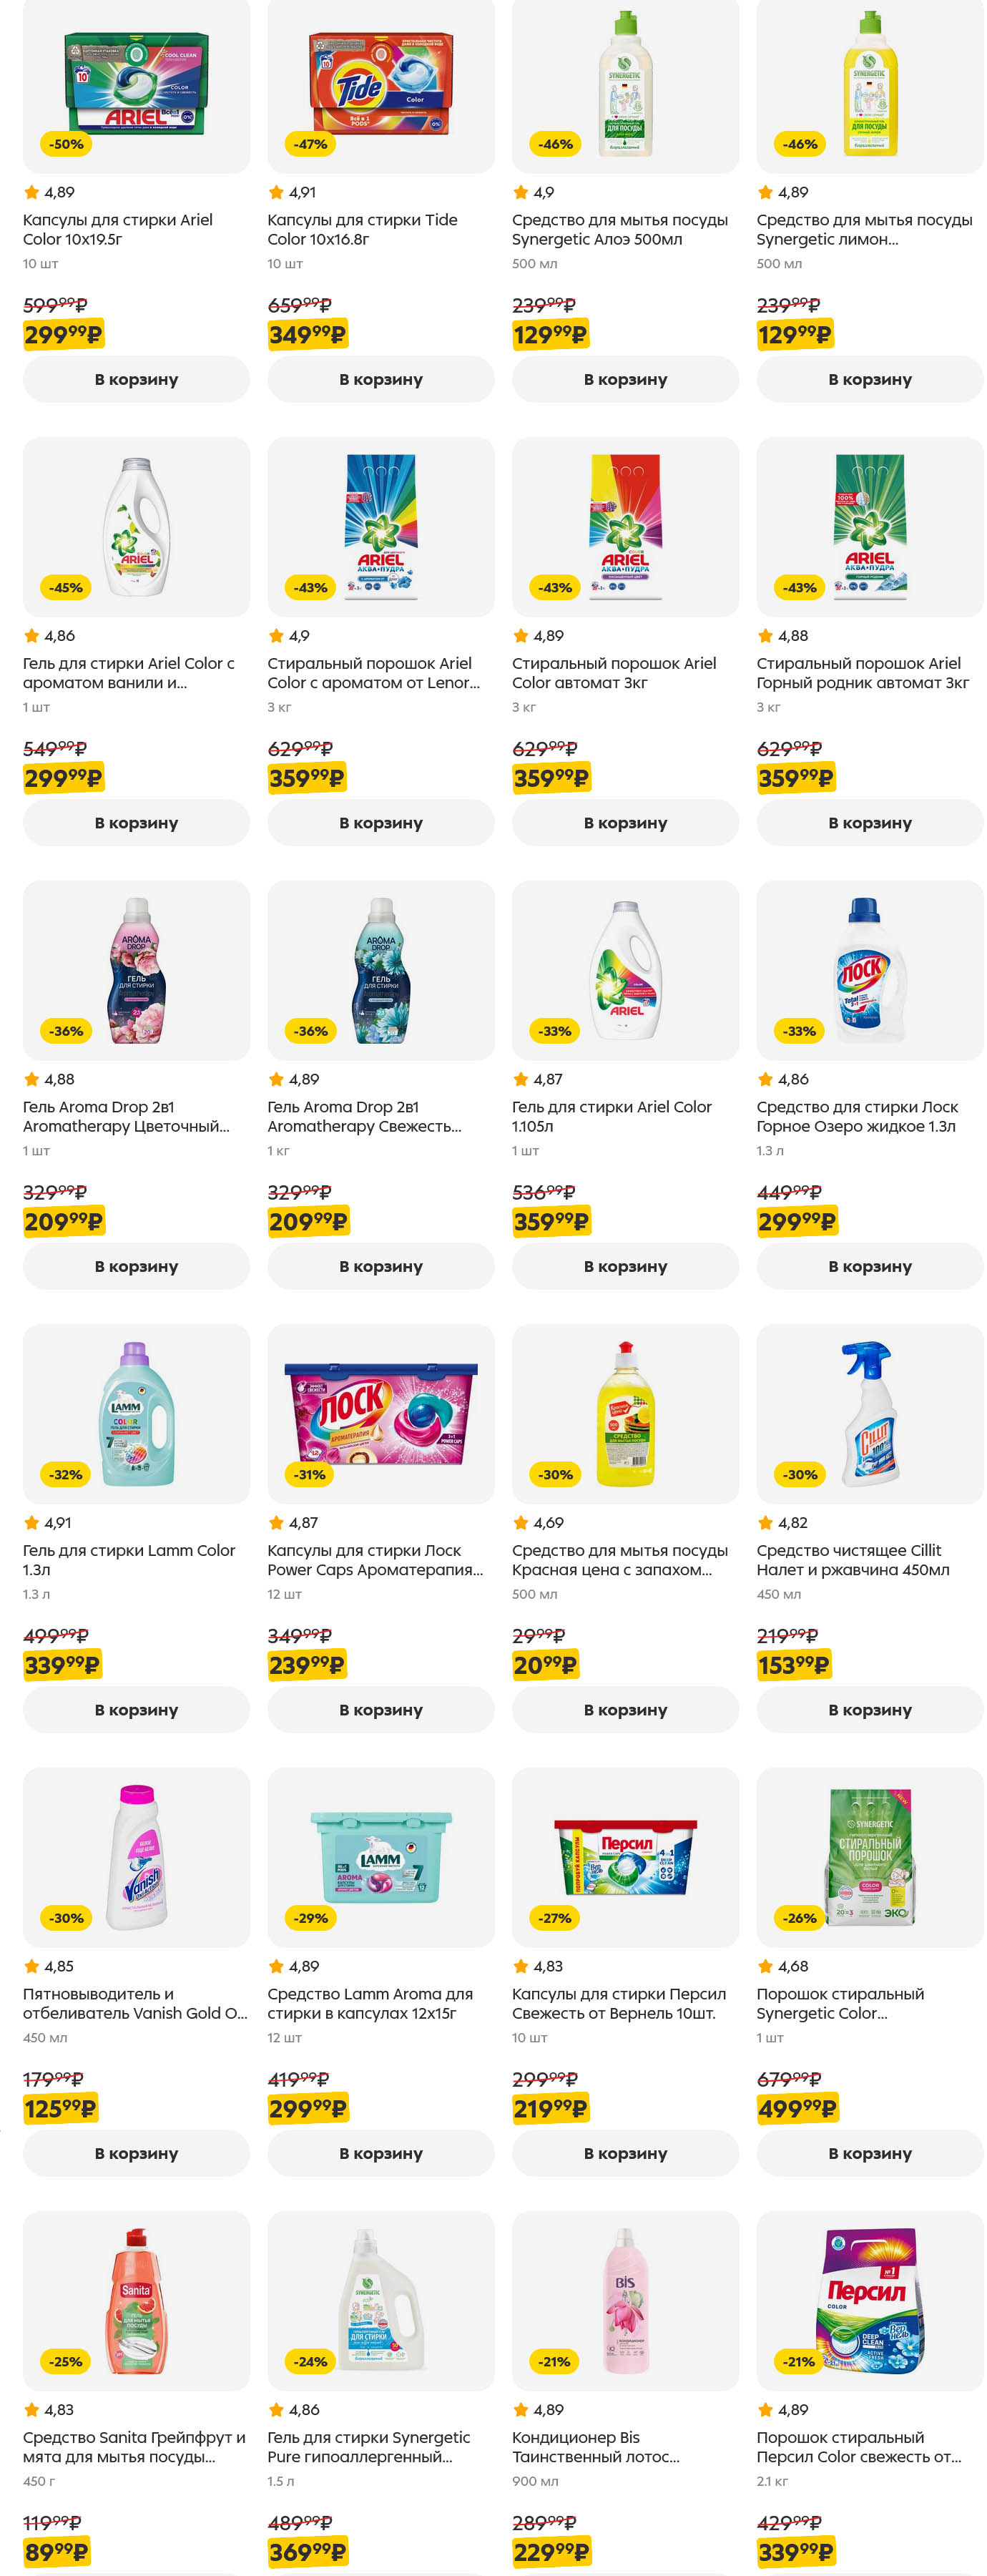987x2576 pixels.
Task: Click the Synergetic lemon dish soap thumbnail
Action: pos(869,85)
